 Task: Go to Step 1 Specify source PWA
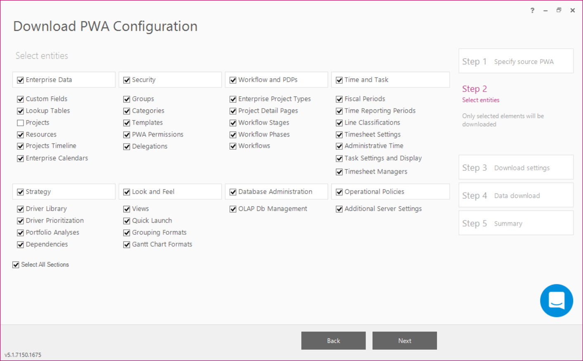[x=516, y=61]
